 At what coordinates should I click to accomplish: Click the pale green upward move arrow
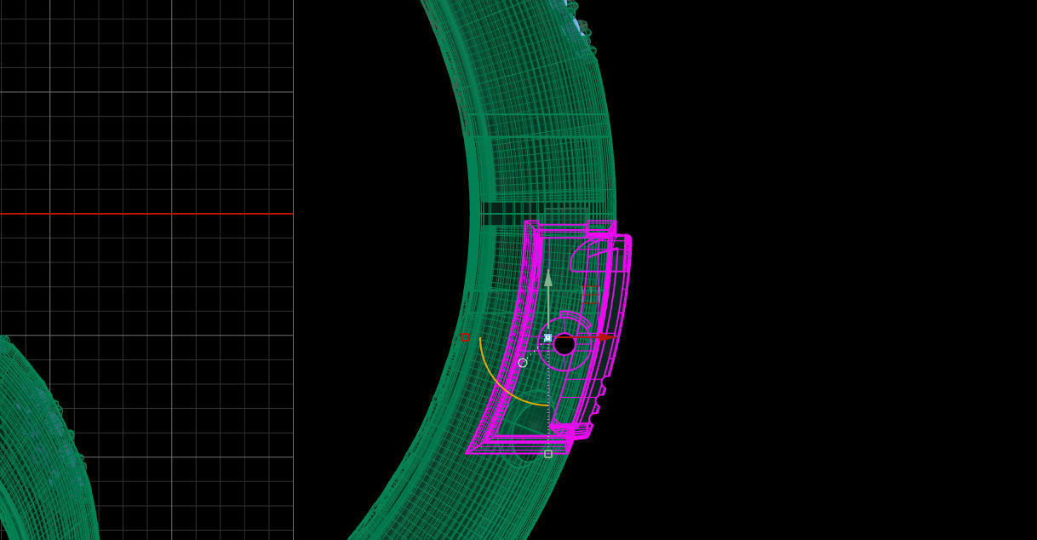coord(548,278)
